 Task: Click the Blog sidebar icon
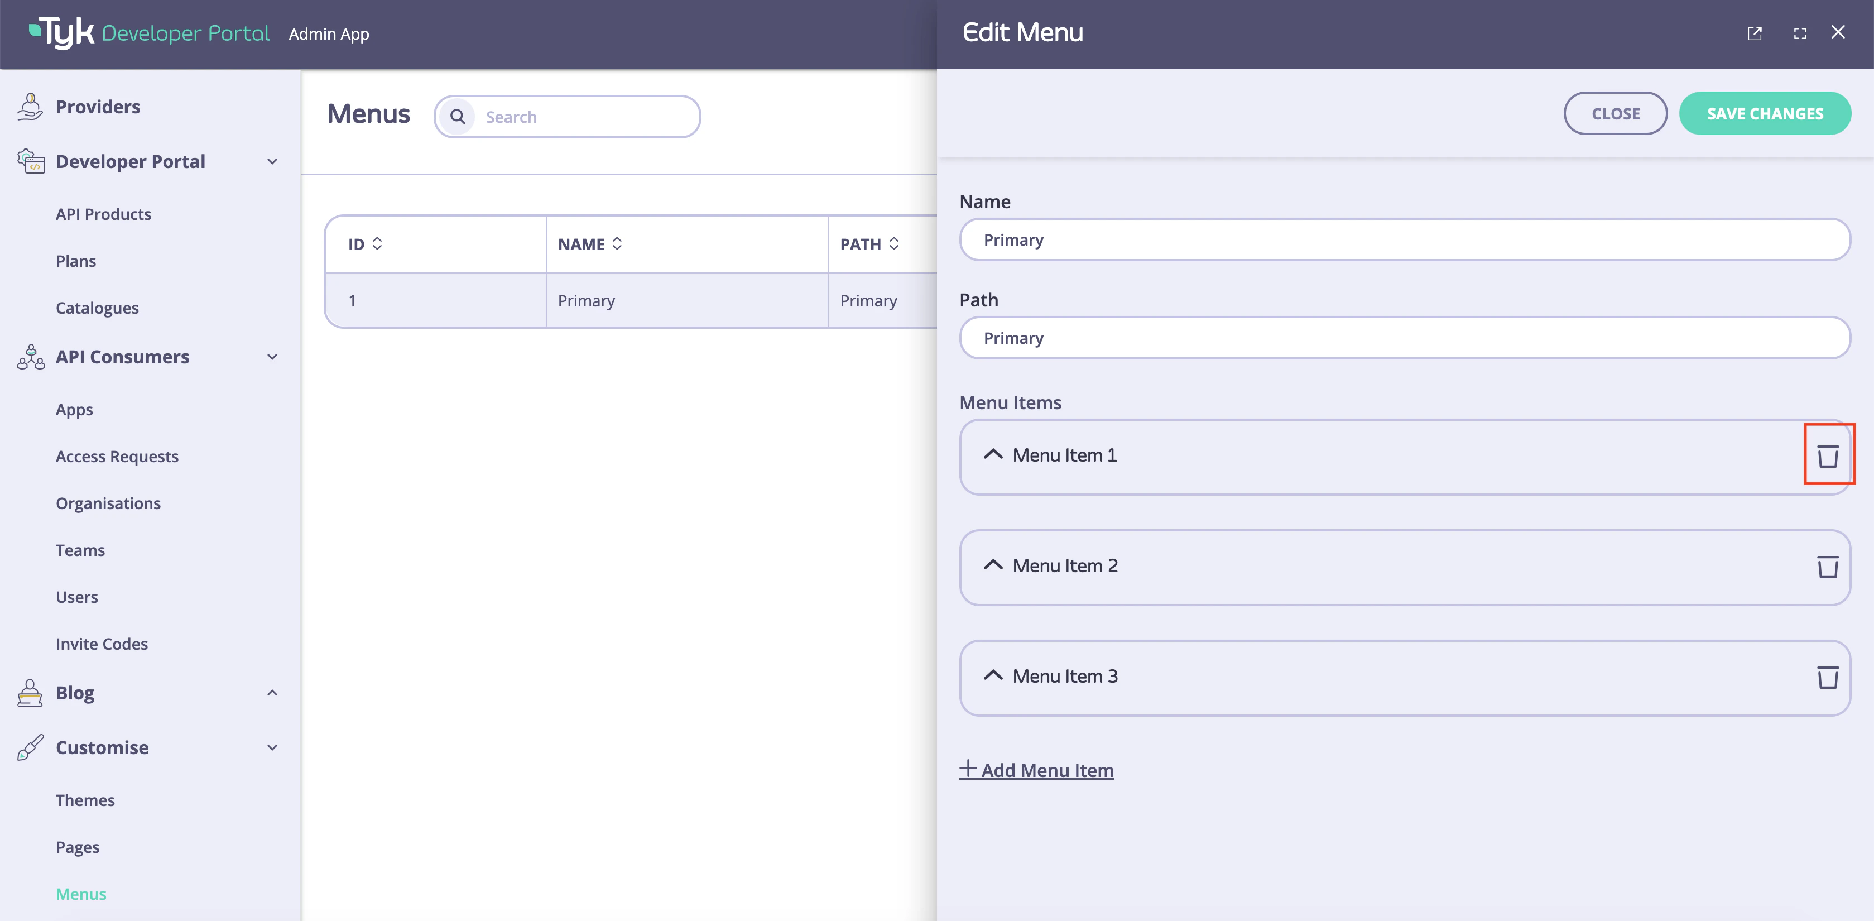click(x=30, y=693)
